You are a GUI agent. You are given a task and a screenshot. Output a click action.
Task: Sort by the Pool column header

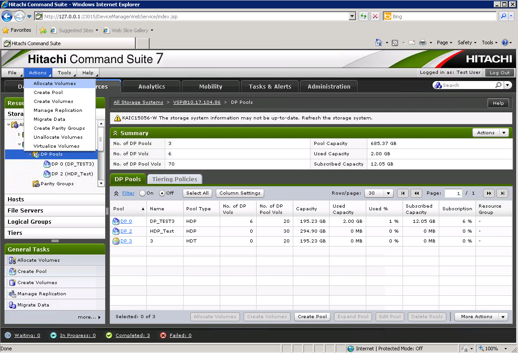(128, 208)
